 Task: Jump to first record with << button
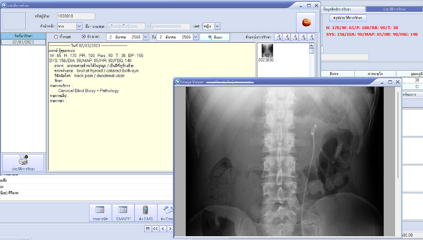155,229
